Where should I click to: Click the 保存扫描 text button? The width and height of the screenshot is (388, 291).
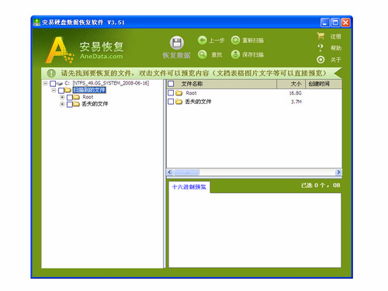point(253,54)
